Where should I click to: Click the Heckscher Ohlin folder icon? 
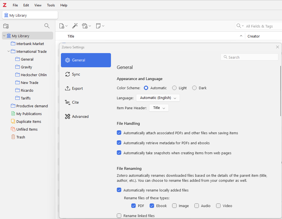[x=18, y=74]
